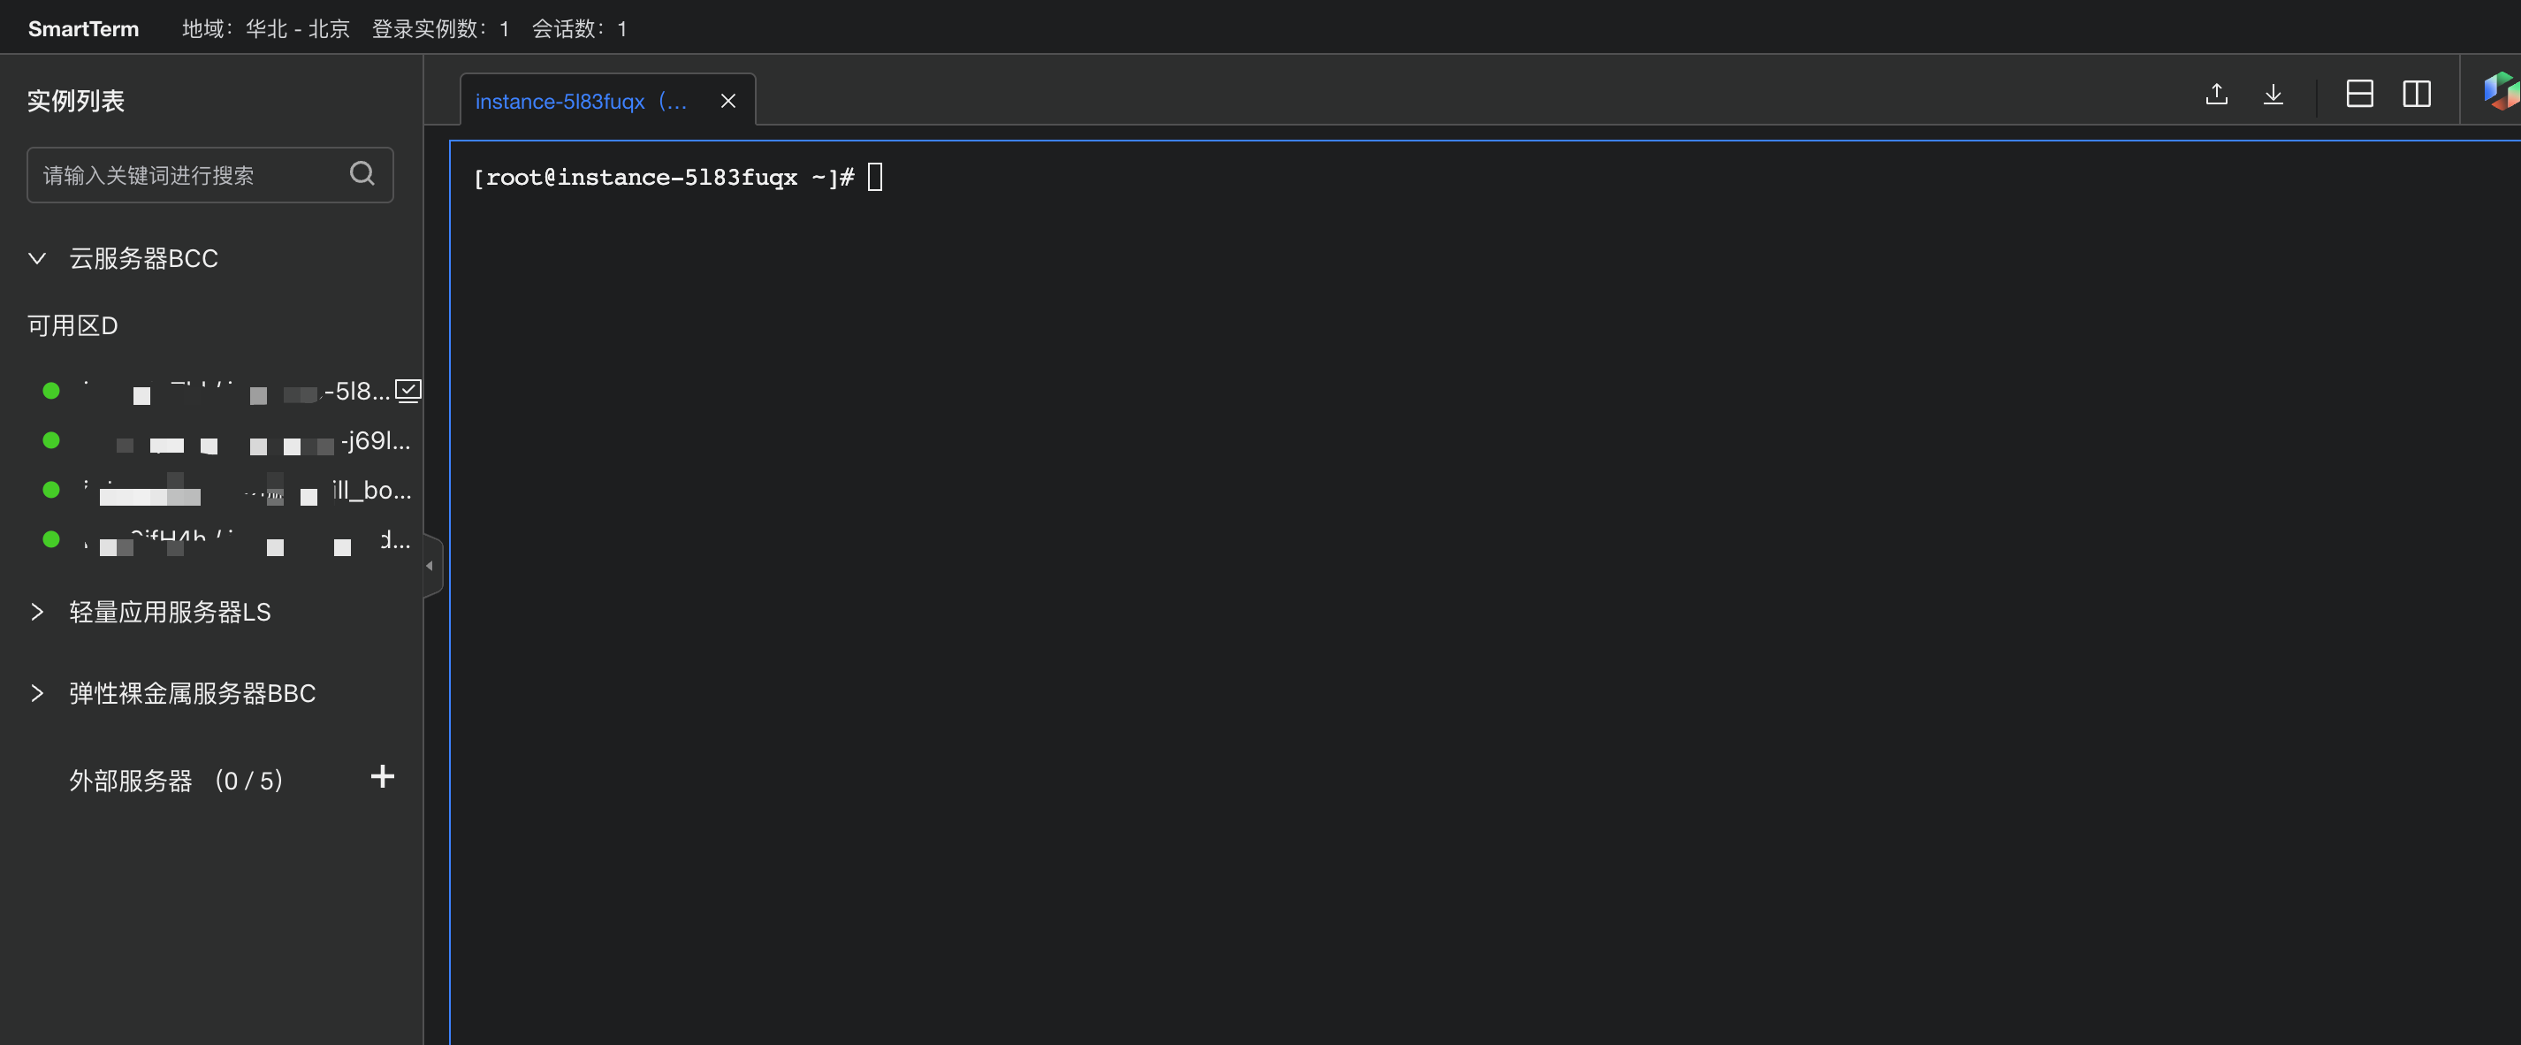Split terminal vertically with column icon
This screenshot has width=2521, height=1045.
(2417, 94)
